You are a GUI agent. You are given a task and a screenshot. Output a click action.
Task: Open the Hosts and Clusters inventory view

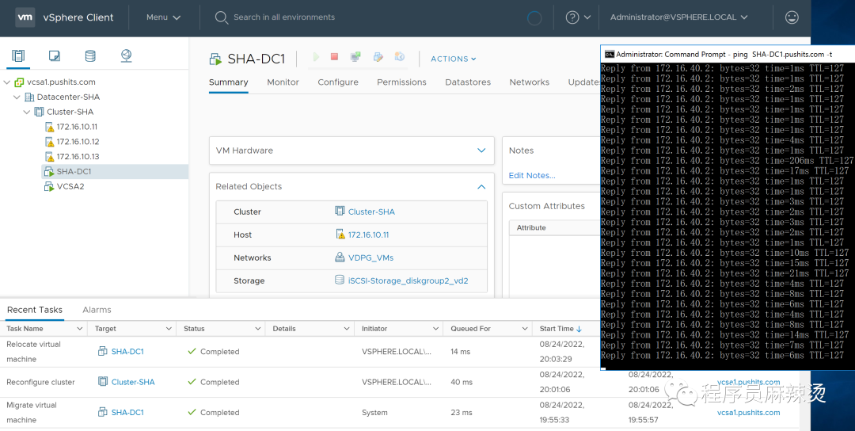coord(18,55)
